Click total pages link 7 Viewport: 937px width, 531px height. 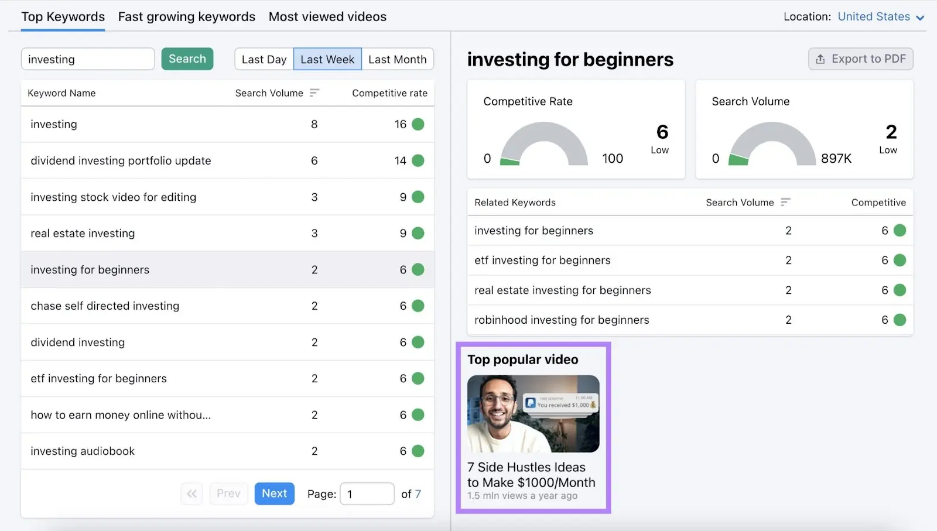point(418,494)
